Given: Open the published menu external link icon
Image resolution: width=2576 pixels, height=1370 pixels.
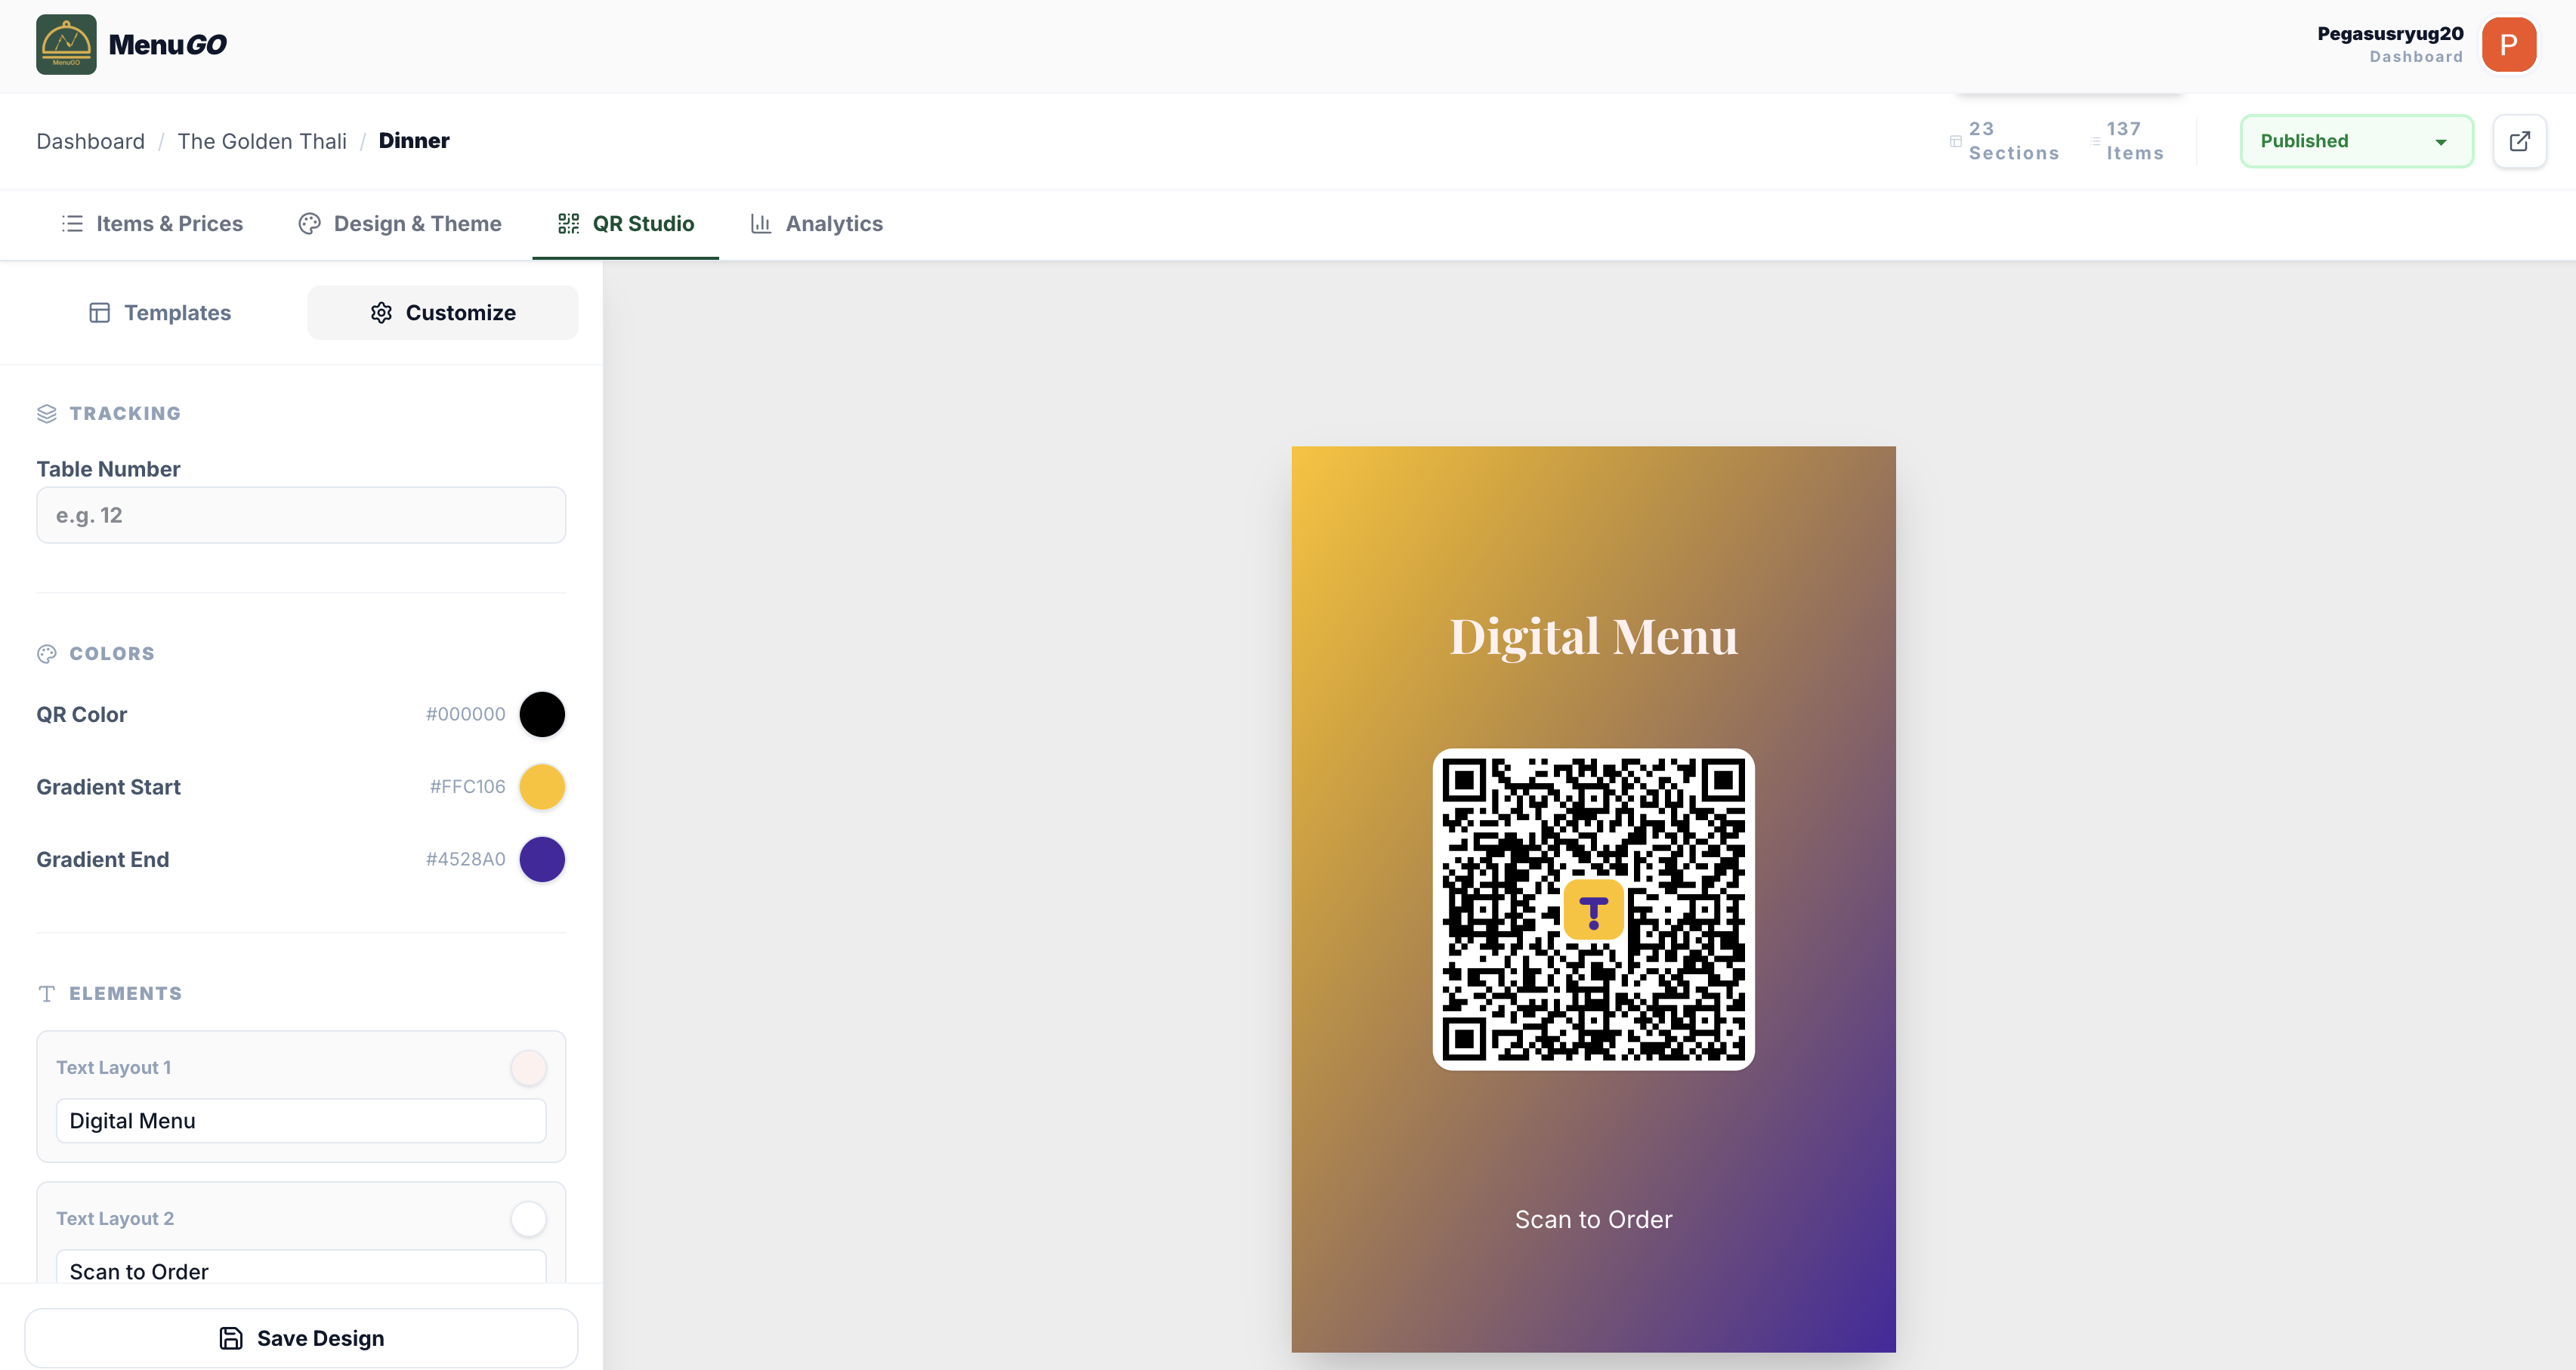Looking at the screenshot, I should (x=2521, y=141).
